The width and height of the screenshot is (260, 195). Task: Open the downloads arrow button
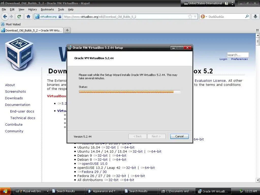pyautogui.click(x=255, y=17)
